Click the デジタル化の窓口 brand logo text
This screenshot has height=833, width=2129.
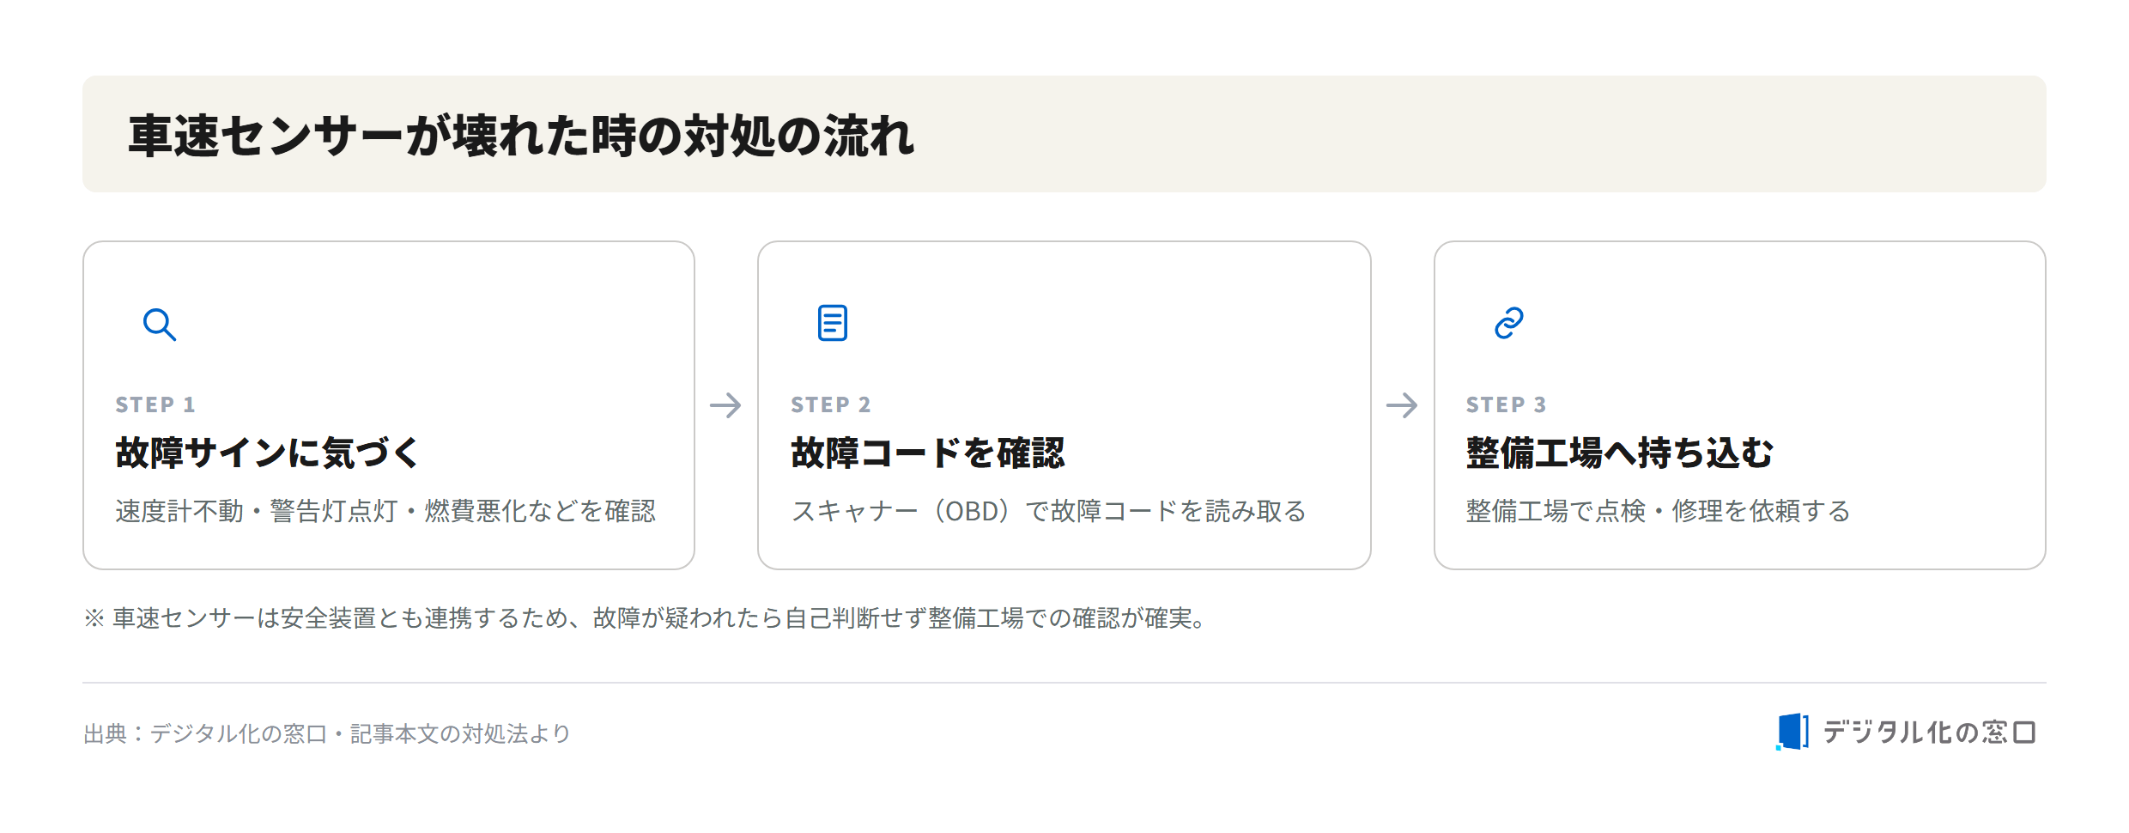point(1929,733)
